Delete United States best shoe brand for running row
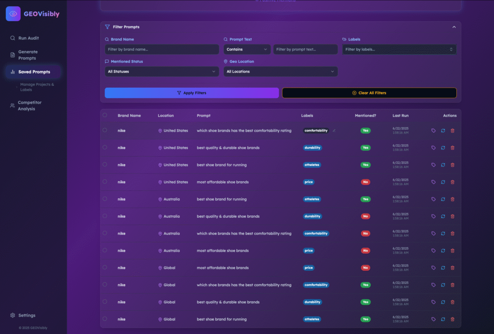 (453, 165)
